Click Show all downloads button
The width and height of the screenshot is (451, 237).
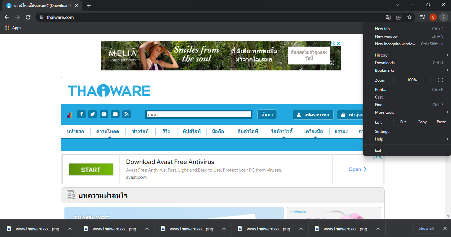point(426,228)
